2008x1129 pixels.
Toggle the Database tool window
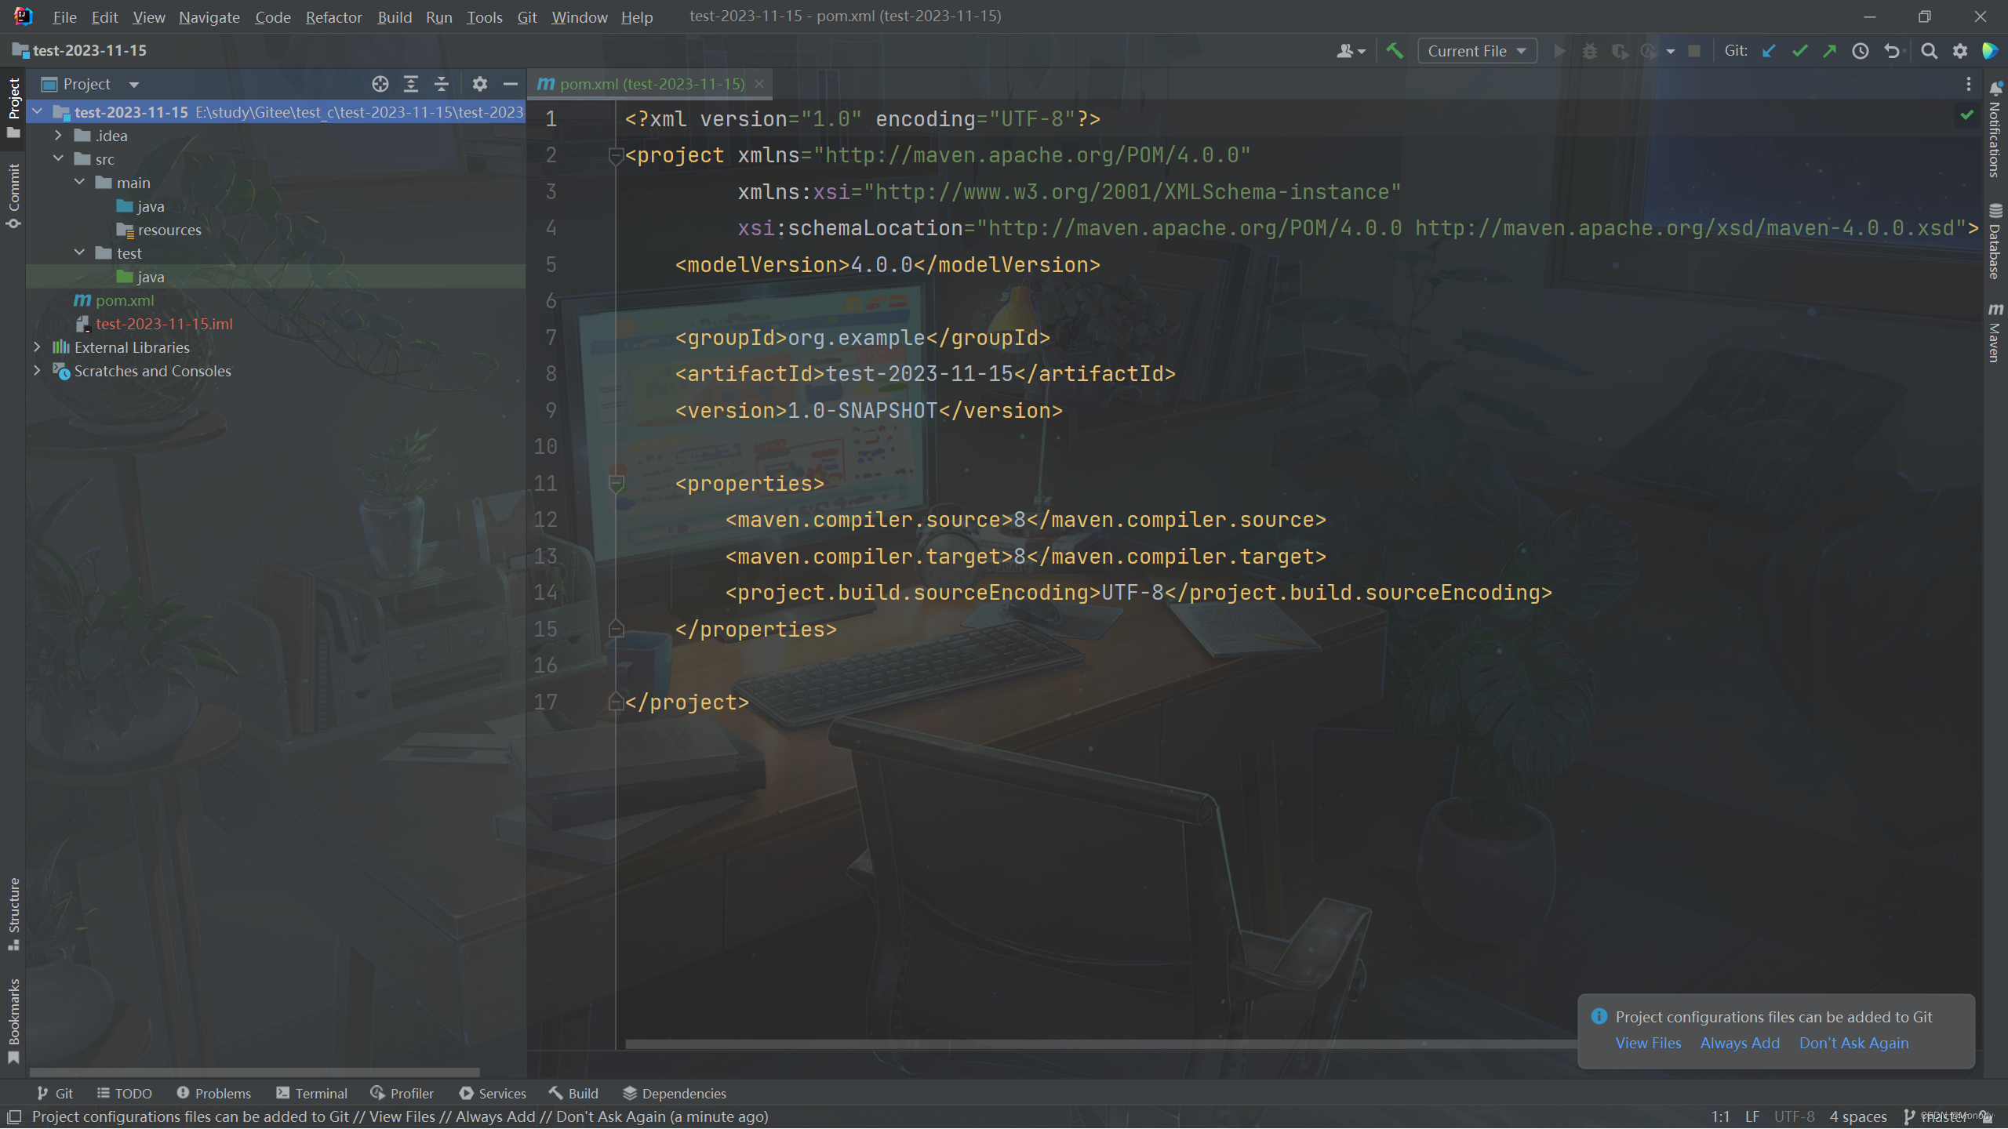[x=1995, y=241]
